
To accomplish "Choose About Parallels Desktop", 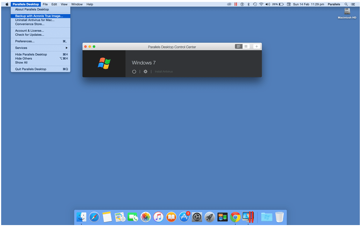I will click(x=41, y=9).
